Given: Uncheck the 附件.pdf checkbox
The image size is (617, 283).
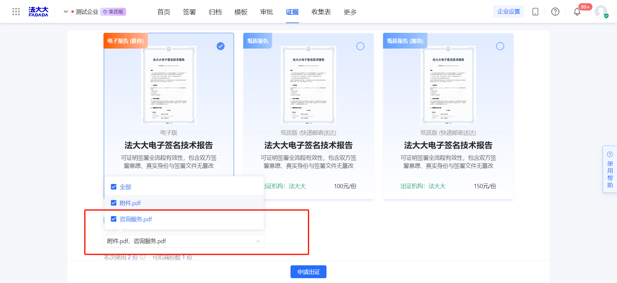Looking at the screenshot, I should coord(113,203).
